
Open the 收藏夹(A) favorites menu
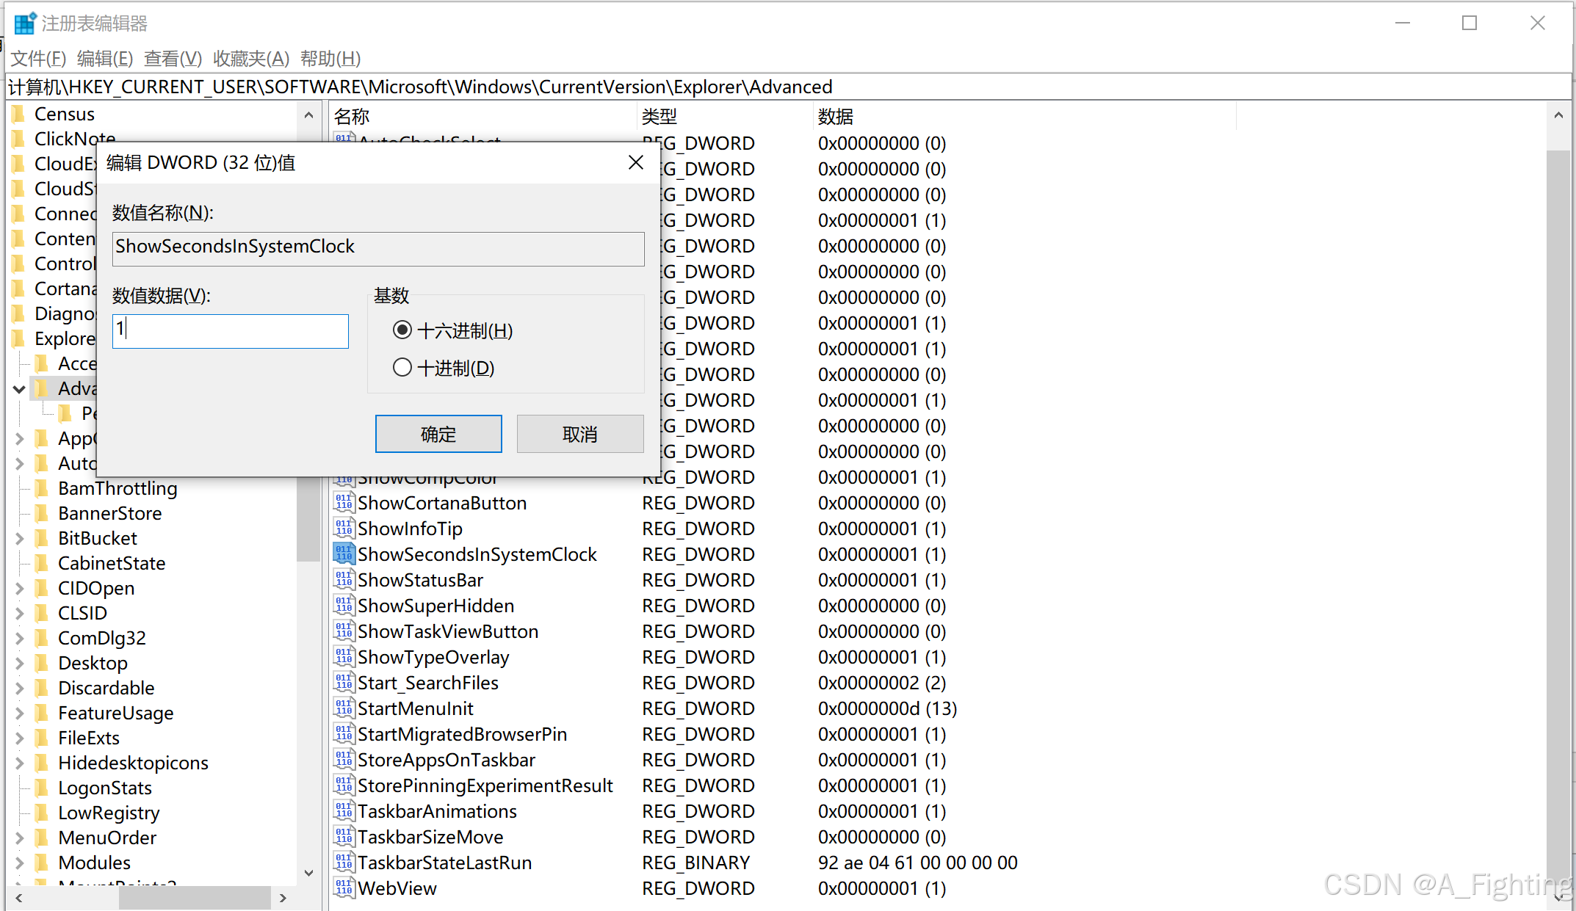click(250, 58)
